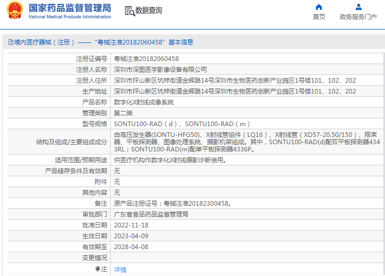
Task: Click the 批准日期 row label
Action: 95,225
